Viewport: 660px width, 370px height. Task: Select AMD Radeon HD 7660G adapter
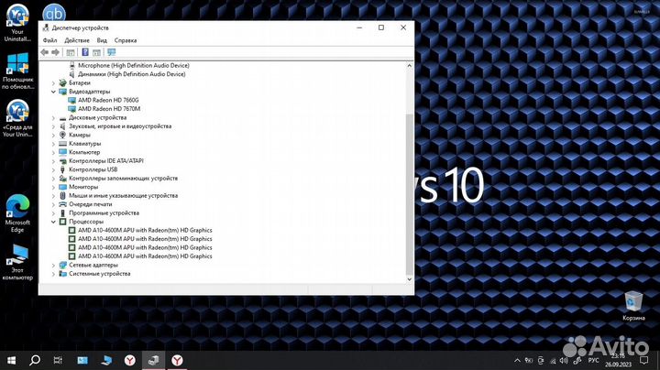[108, 100]
